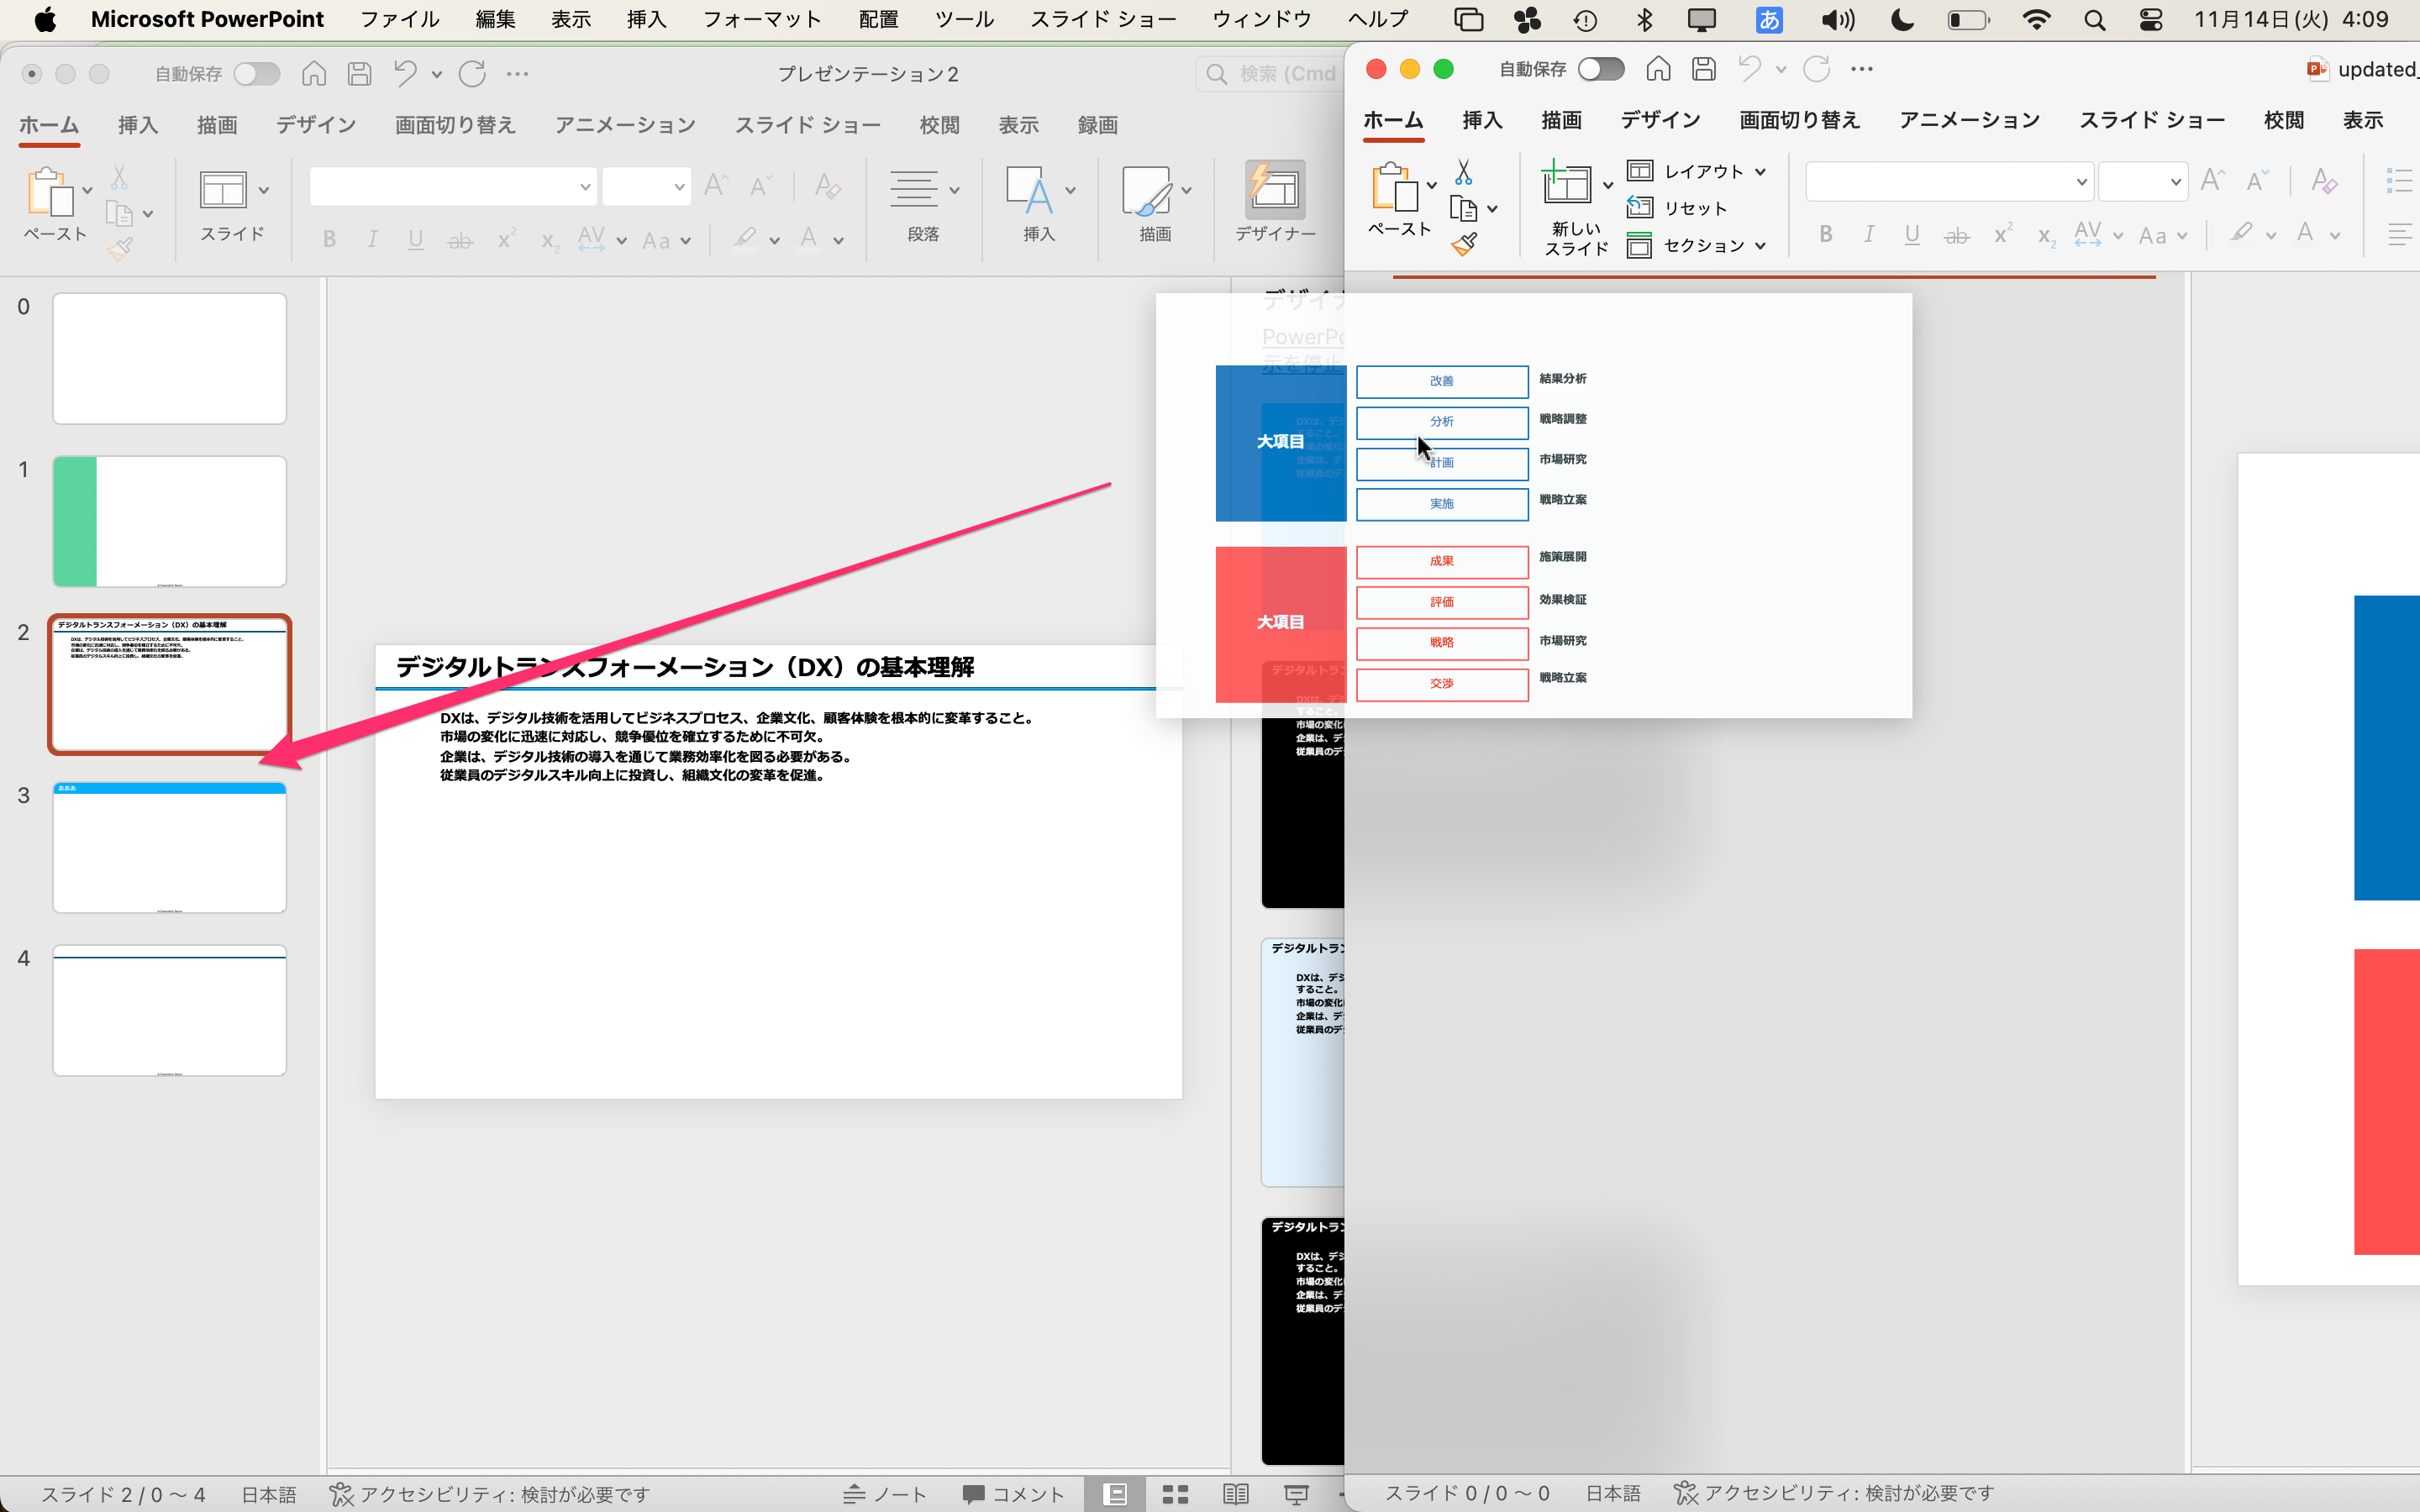The width and height of the screenshot is (2420, 1512).
Task: Clear text formatting in updated window ribbon
Action: point(2324,181)
